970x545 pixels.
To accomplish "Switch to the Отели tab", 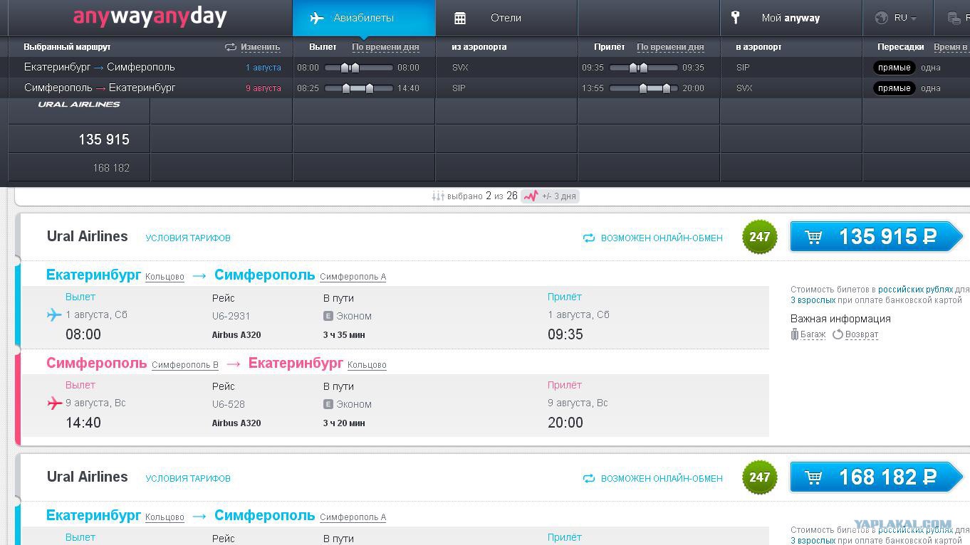I will coord(506,18).
